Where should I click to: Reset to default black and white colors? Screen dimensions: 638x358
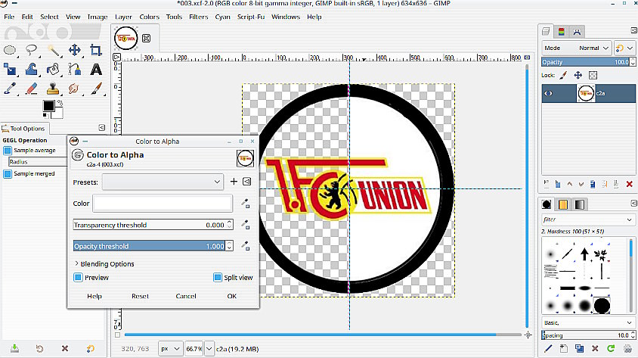point(45,116)
